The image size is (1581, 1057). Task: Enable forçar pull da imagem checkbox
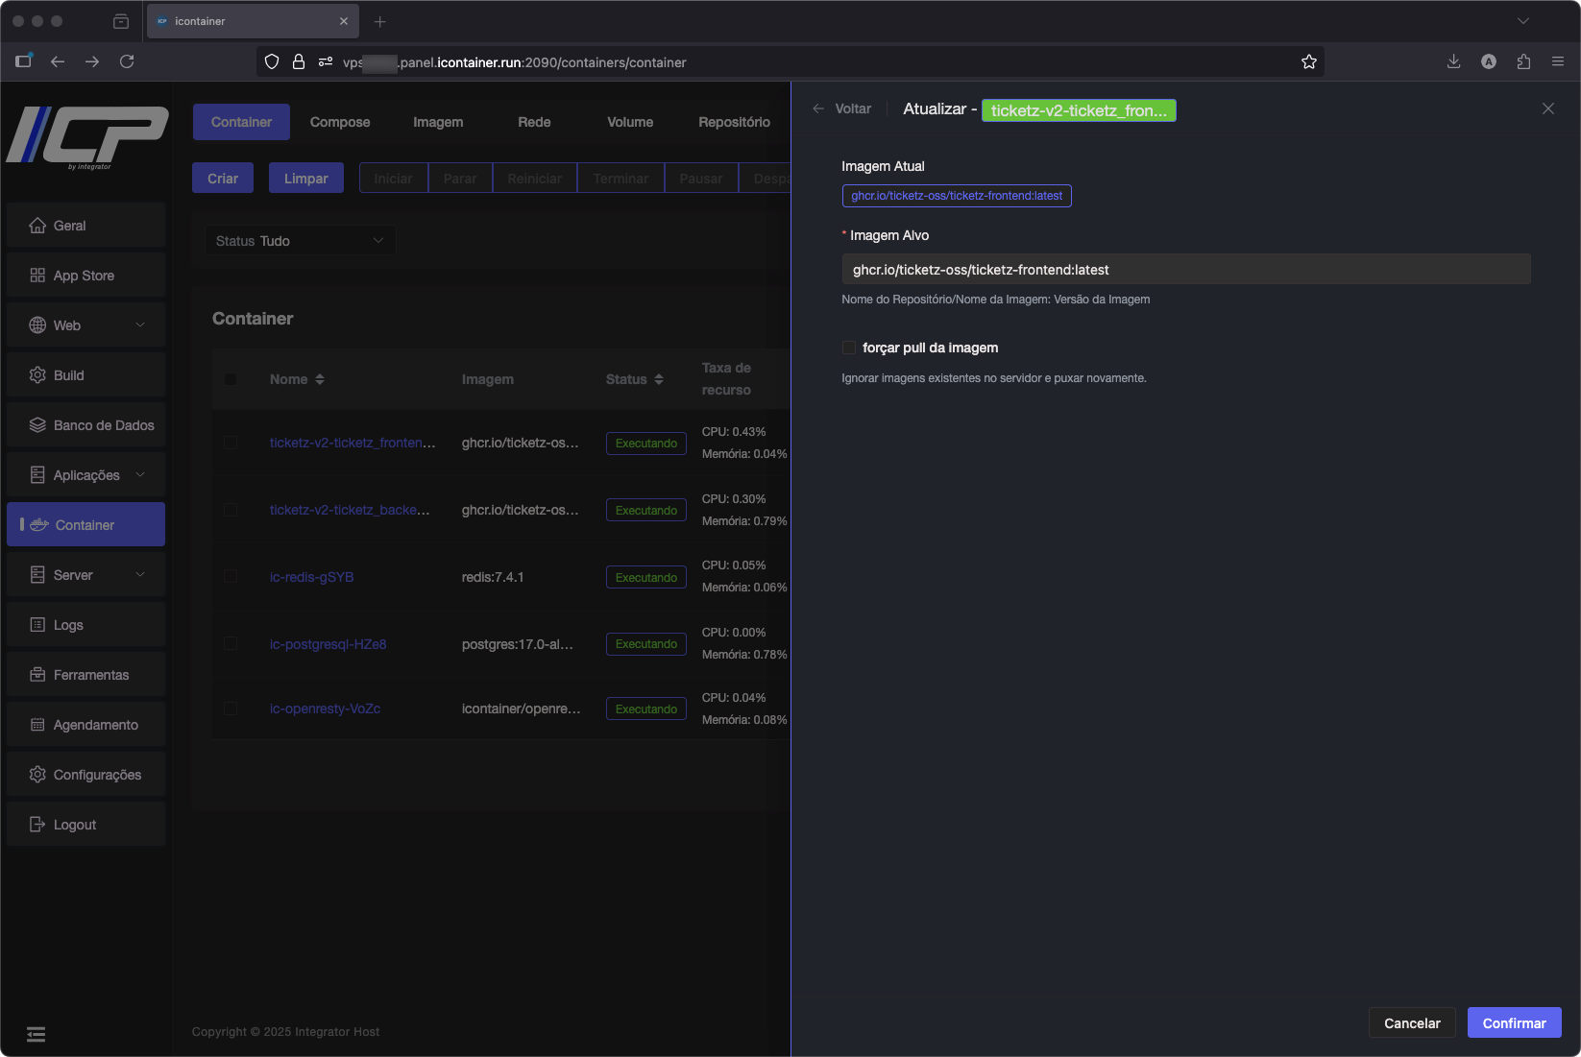849,348
